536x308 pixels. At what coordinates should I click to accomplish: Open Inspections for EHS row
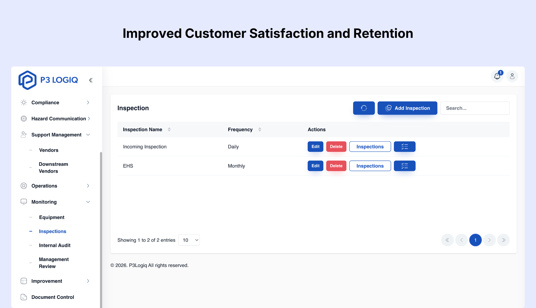click(370, 166)
